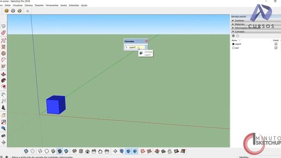This screenshot has width=281, height=158.
Task: Set camera to Left view
Action: (x=107, y=151)
